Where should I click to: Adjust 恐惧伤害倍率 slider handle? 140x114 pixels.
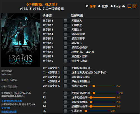click(91, 106)
